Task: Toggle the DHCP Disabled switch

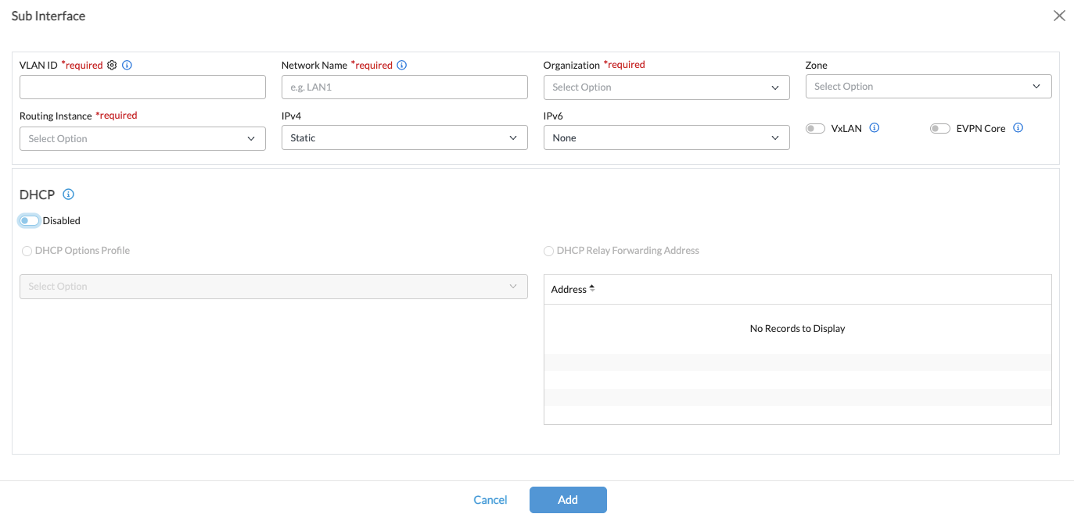Action: pos(29,221)
